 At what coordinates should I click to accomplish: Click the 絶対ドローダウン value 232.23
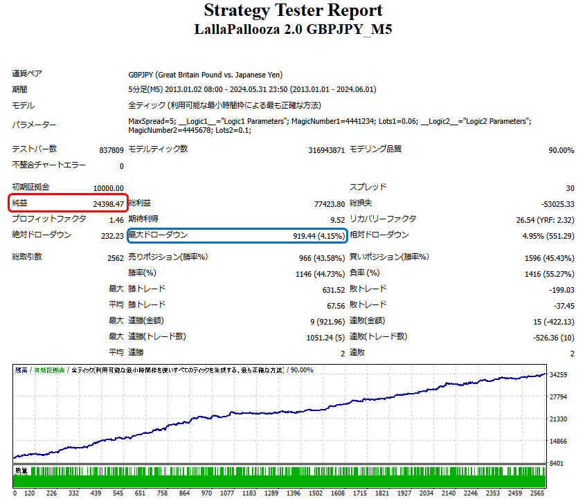(x=112, y=236)
